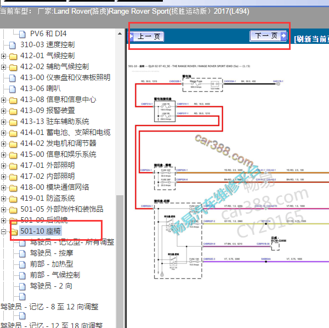The width and height of the screenshot is (329, 328).
Task: Select 415-00 信息和娱乐系统 label
Action: coord(58,154)
